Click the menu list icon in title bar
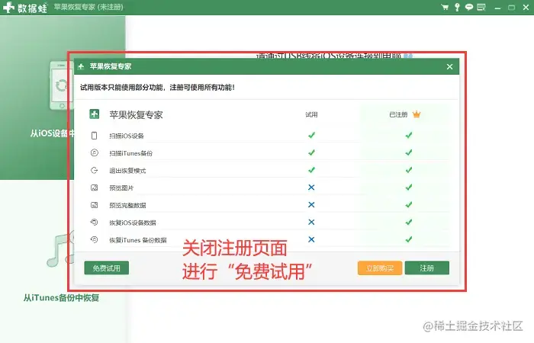534x343 pixels. 481,7
